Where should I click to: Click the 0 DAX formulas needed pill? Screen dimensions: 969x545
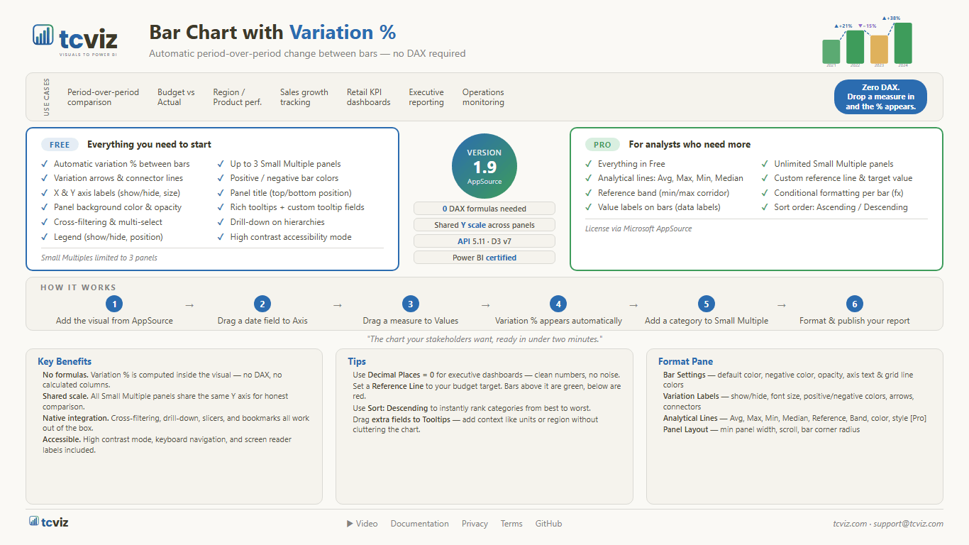484,209
